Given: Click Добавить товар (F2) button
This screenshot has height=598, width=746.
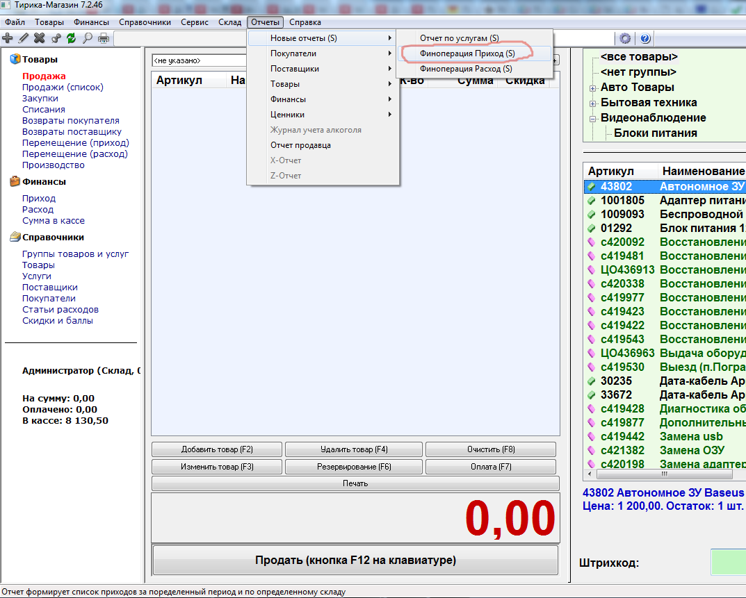Looking at the screenshot, I should [x=217, y=449].
